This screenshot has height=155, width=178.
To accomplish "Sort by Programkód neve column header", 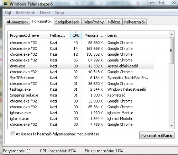I will [28, 35].
